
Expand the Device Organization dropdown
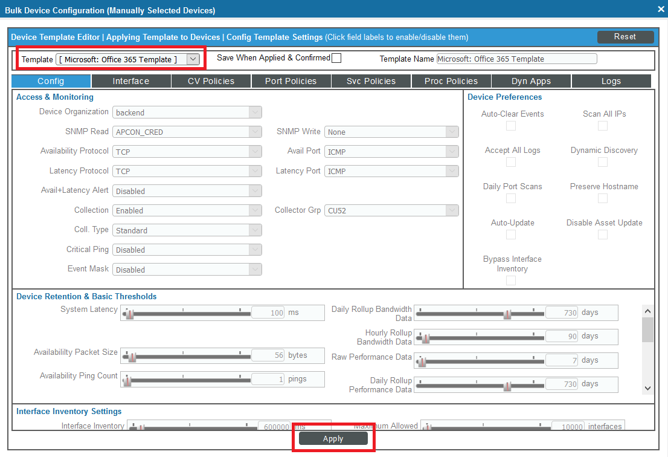click(187, 112)
